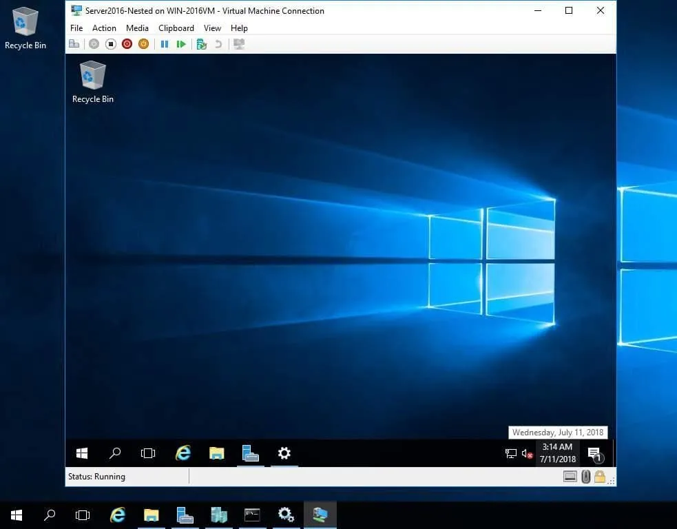Open the Action menu

pyautogui.click(x=104, y=28)
